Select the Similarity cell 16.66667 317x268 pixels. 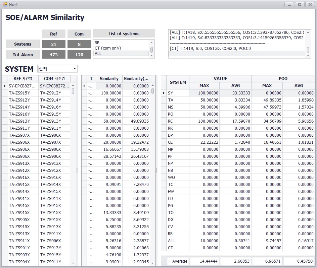tap(109, 149)
